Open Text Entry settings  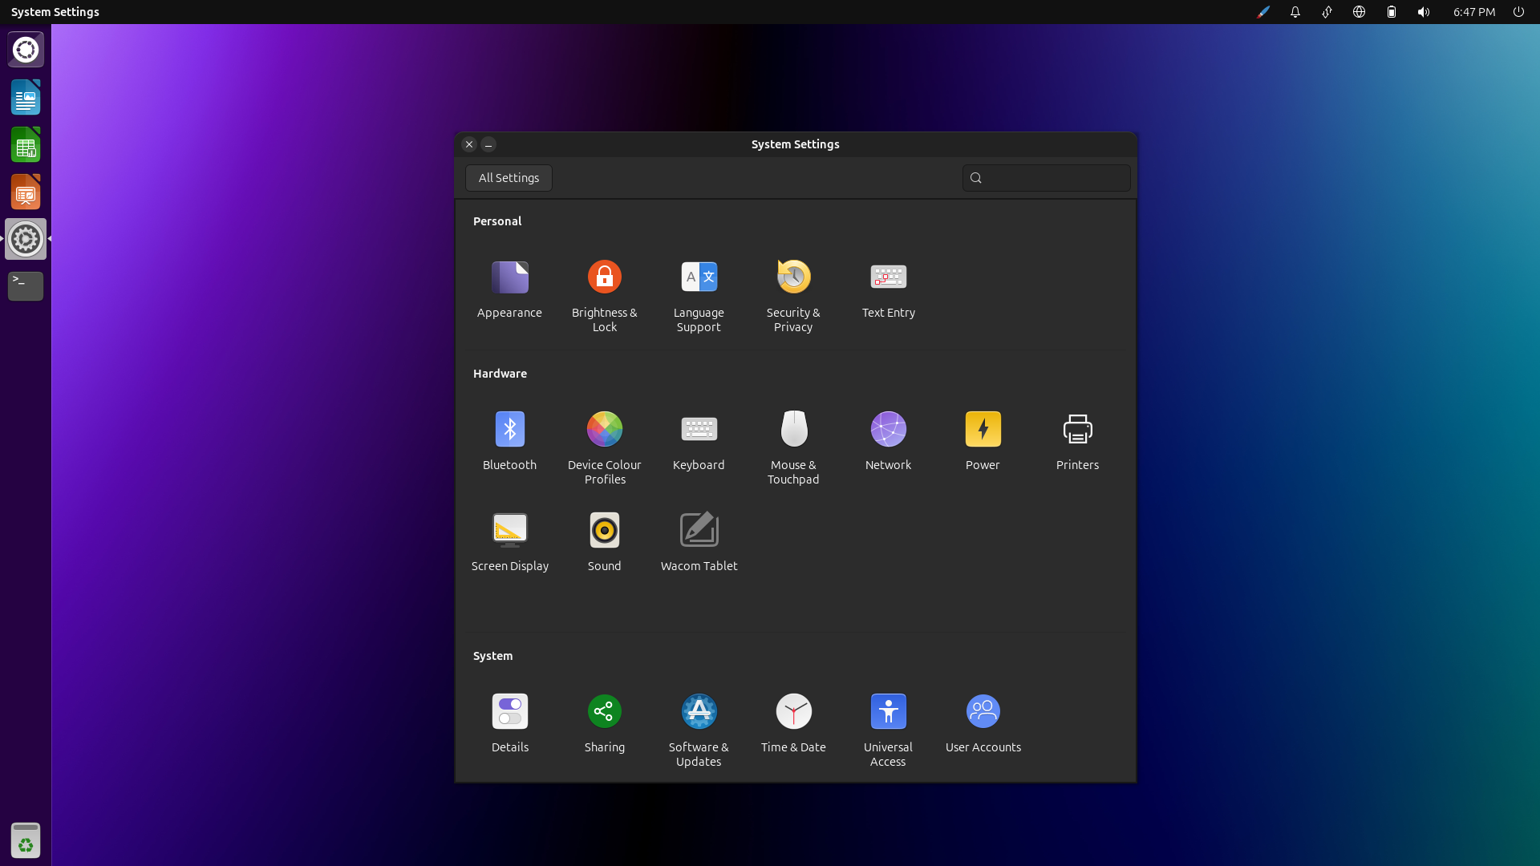point(888,289)
